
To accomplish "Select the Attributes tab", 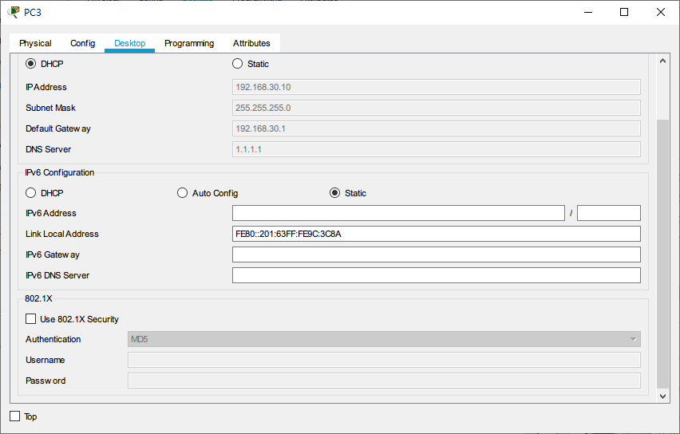I will [251, 43].
